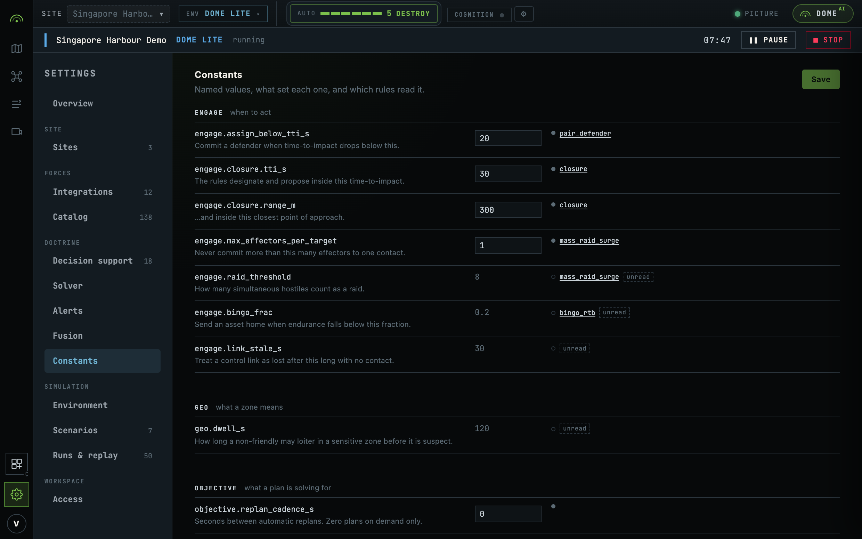The image size is (862, 539).
Task: Open the Sites settings page
Action: click(x=102, y=147)
